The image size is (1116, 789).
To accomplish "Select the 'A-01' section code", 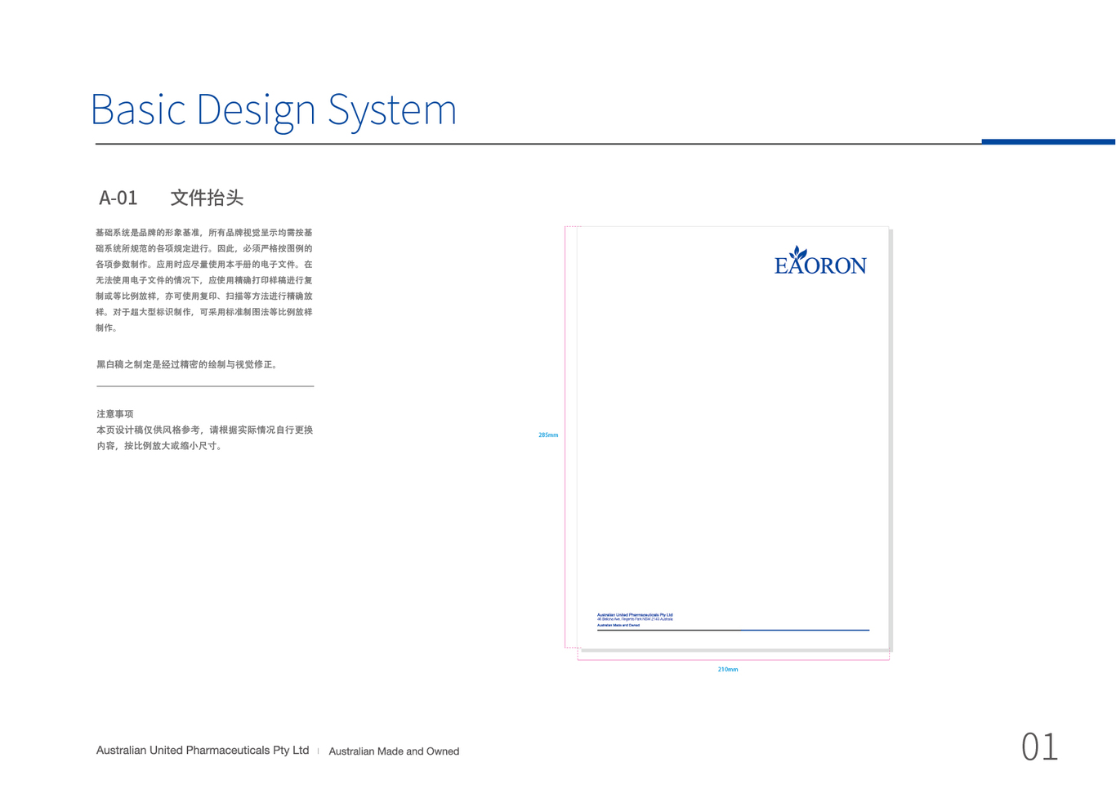I will click(x=118, y=198).
